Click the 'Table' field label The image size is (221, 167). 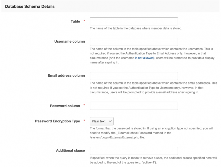(75, 21)
